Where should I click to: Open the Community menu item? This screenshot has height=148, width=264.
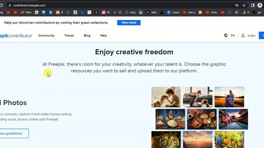click(46, 35)
